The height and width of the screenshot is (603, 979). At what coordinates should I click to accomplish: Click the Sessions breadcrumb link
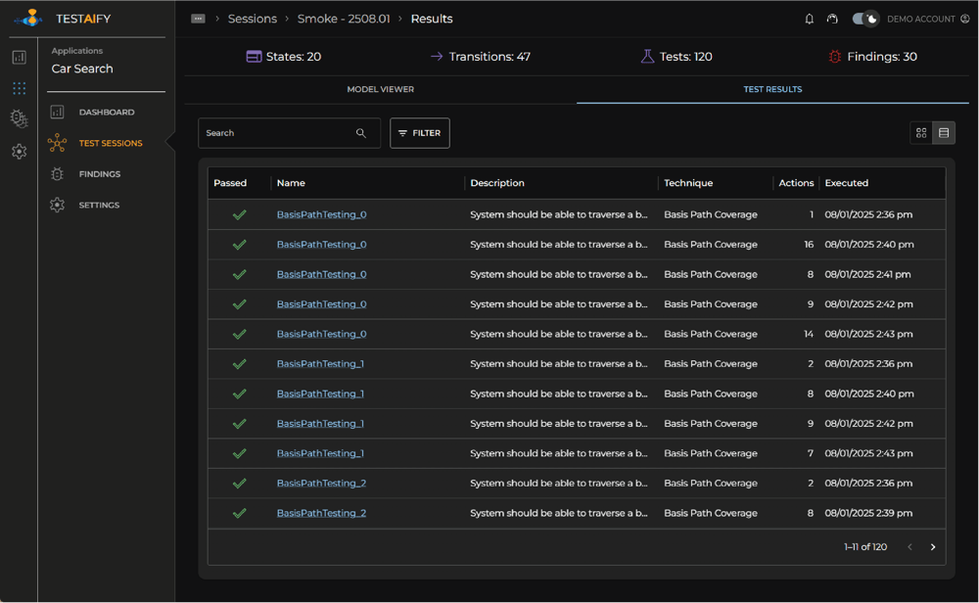pyautogui.click(x=252, y=19)
